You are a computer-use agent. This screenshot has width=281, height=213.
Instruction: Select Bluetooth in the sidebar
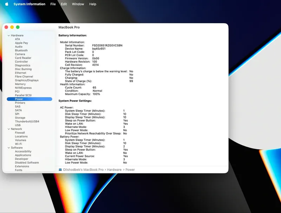click(21, 50)
